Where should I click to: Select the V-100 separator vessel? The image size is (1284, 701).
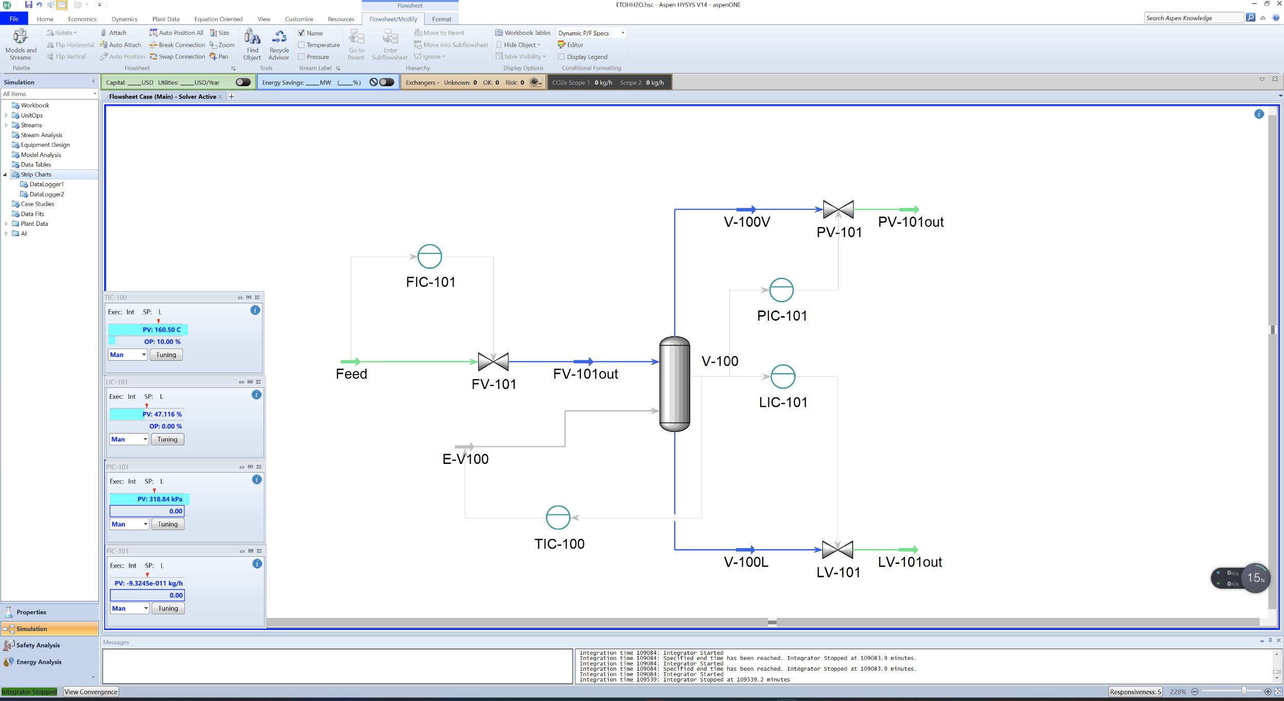[x=674, y=384]
